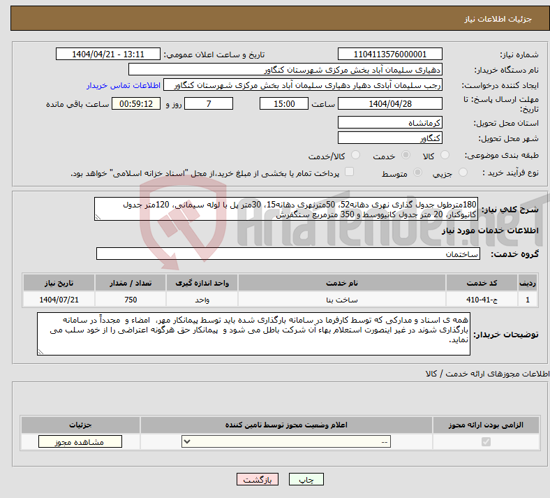Click the جزئیات column header
Viewport: 550px width, 498px height.
pos(80,425)
